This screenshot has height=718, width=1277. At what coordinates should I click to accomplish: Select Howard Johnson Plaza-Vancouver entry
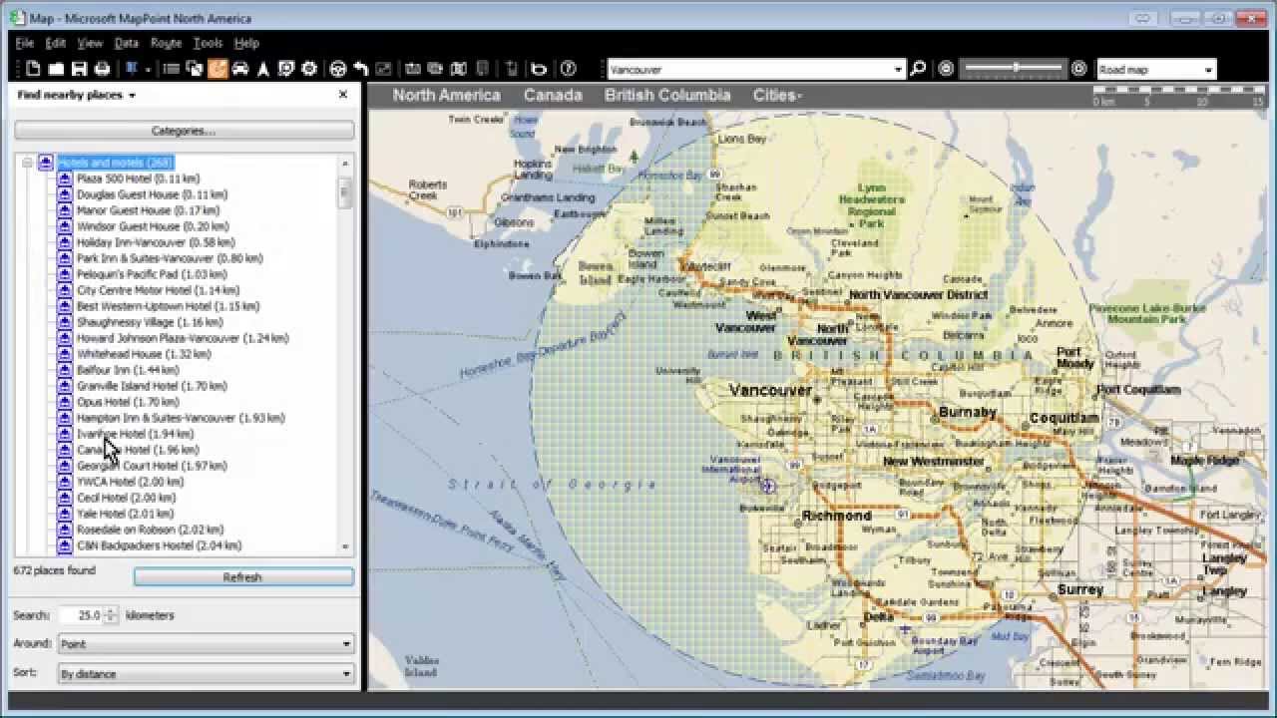[183, 338]
